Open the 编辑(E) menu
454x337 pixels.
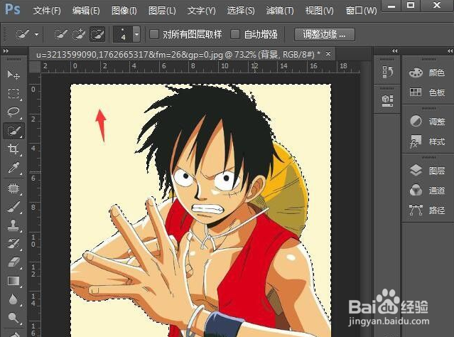click(x=86, y=11)
